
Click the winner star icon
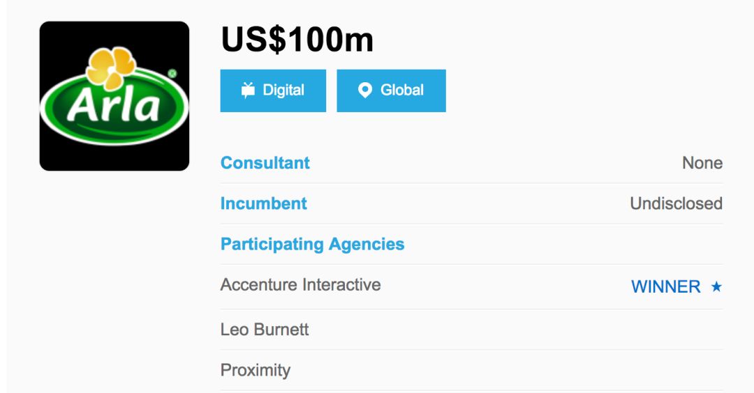[716, 286]
